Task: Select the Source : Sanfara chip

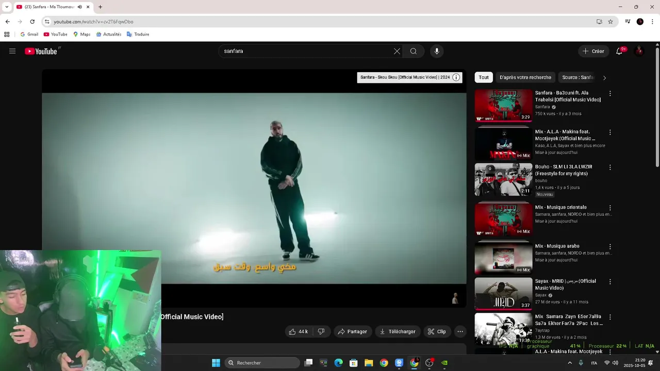Action: click(578, 77)
